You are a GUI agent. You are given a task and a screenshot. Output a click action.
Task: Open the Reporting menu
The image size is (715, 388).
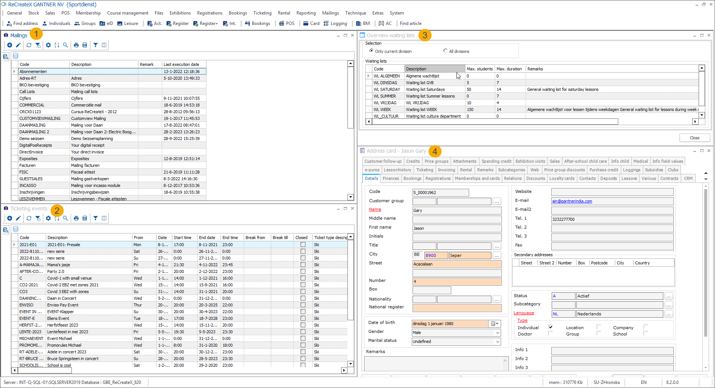(x=306, y=13)
